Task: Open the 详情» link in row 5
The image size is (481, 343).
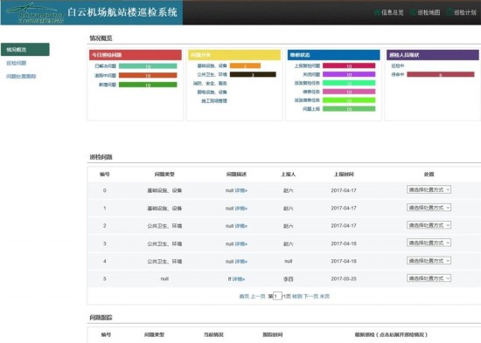Action: tap(239, 279)
